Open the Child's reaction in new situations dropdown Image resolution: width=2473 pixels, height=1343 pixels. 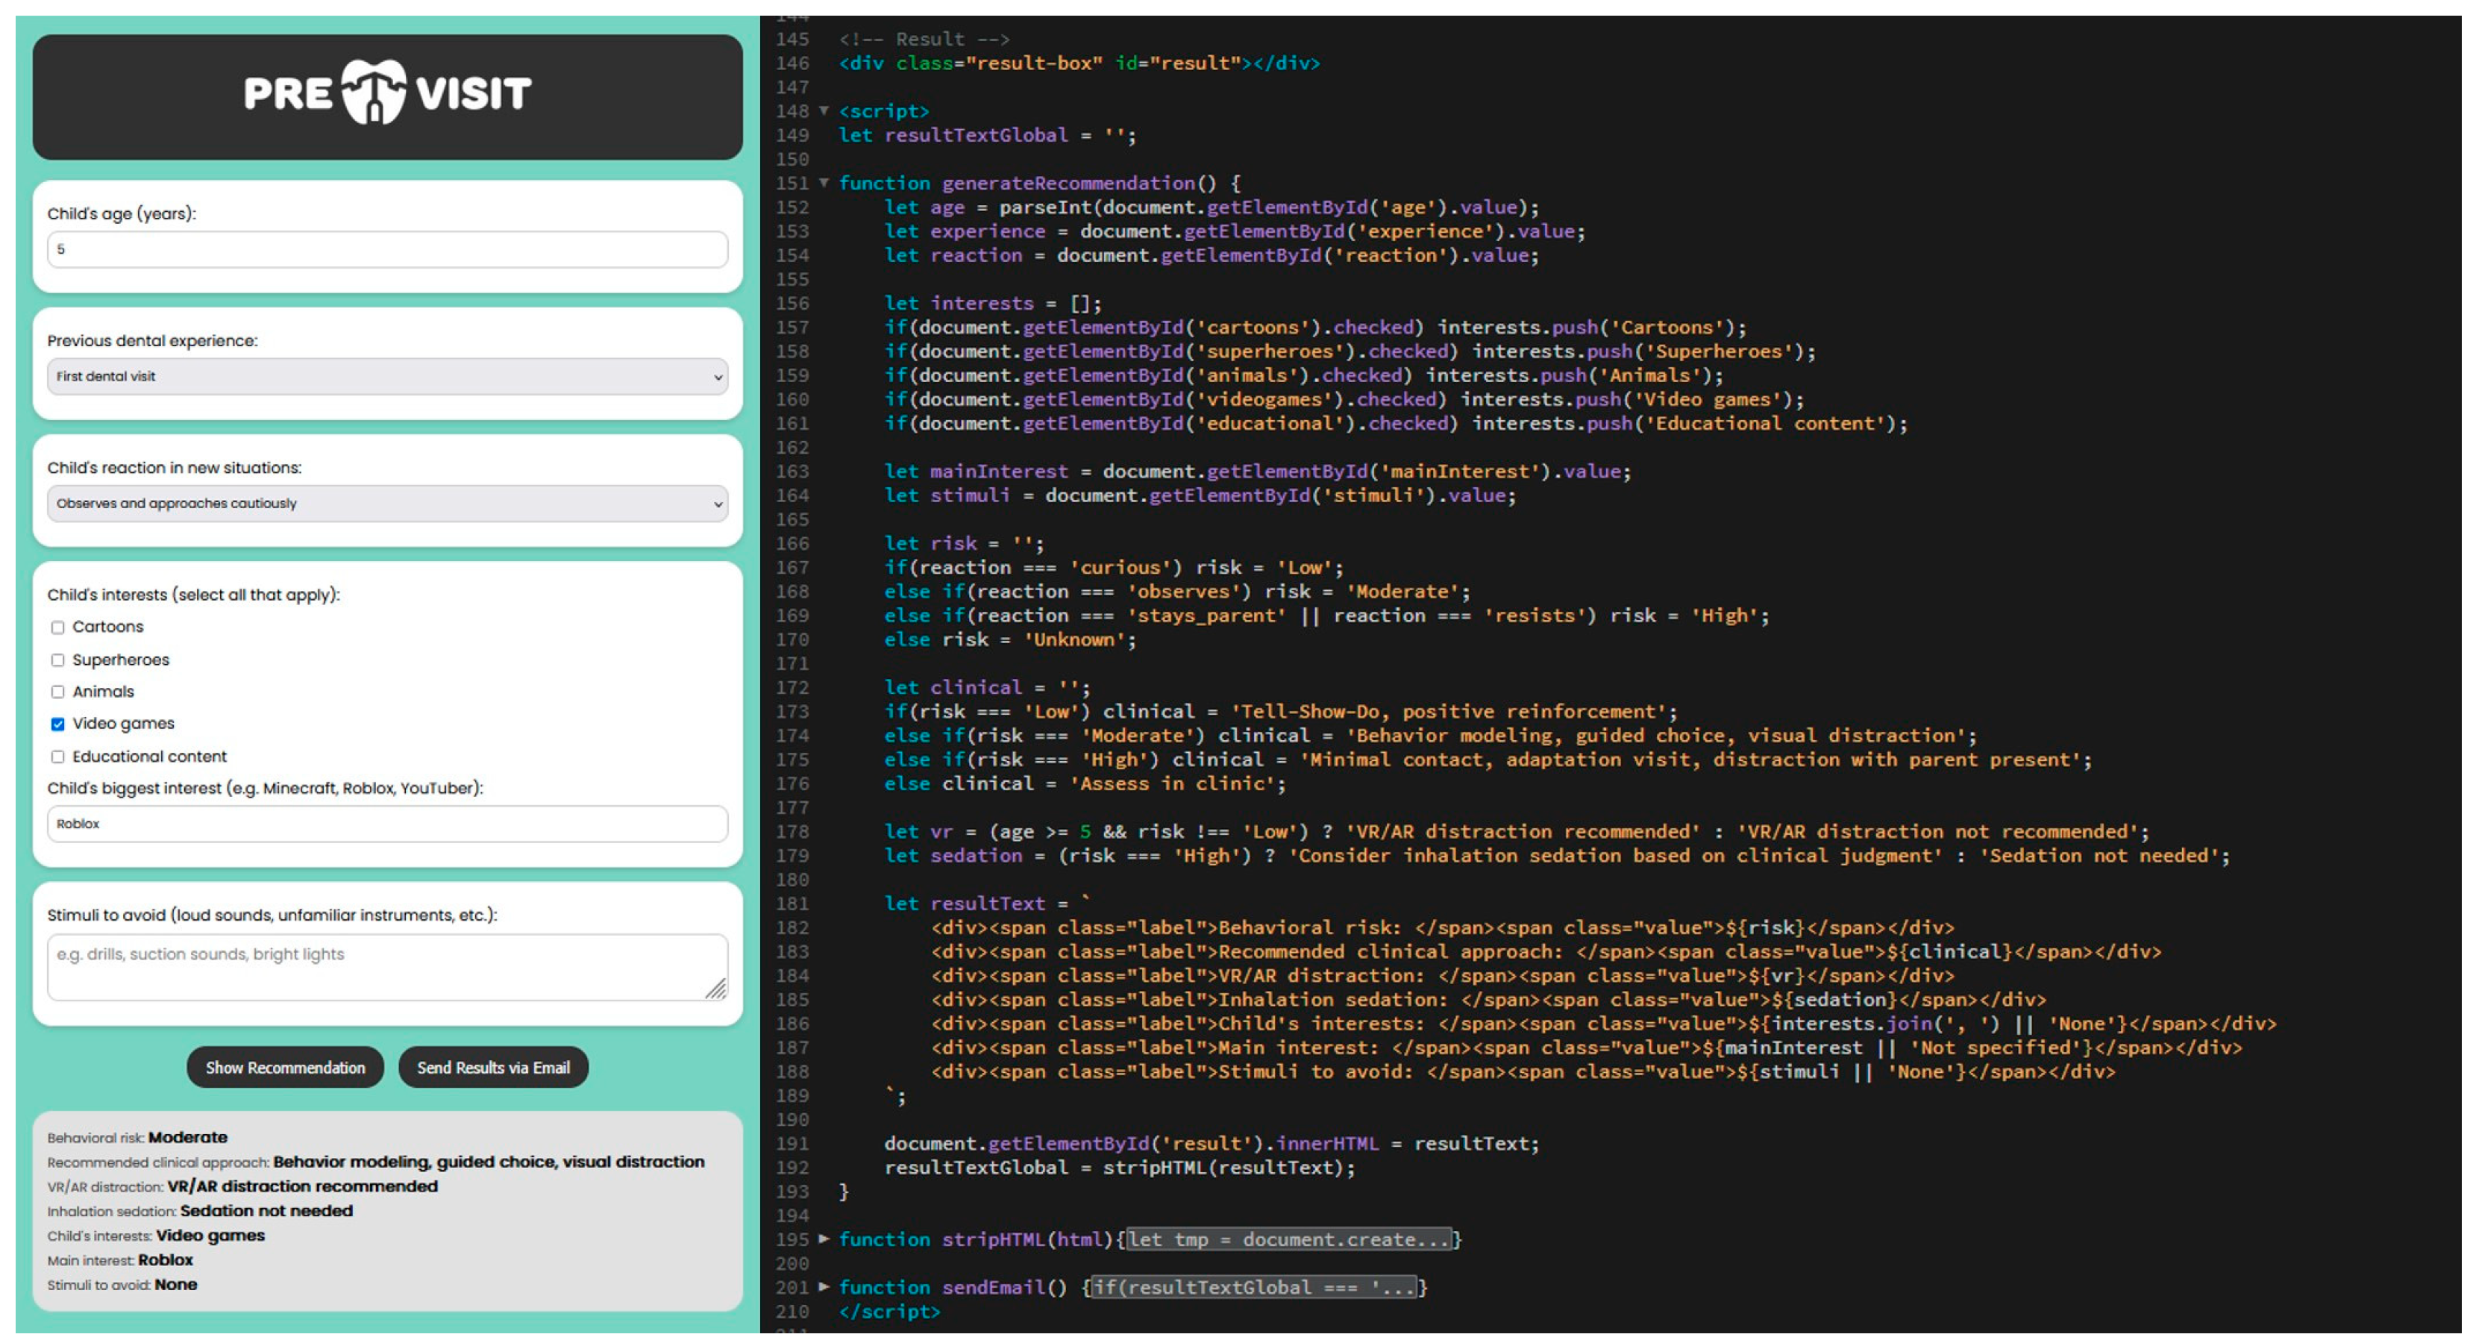[387, 503]
